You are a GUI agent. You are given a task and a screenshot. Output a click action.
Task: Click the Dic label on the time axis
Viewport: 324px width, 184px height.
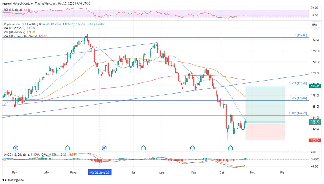point(282,173)
